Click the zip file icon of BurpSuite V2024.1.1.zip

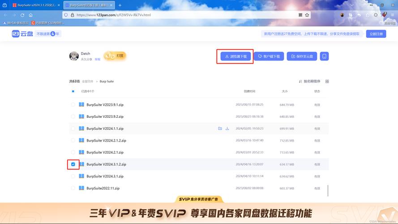[x=81, y=128]
